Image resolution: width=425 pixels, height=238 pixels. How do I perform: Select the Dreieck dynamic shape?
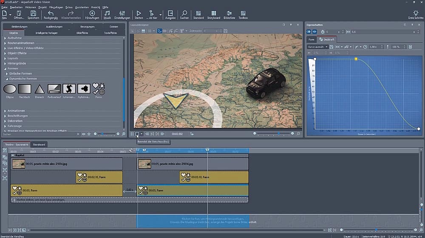coord(40,89)
